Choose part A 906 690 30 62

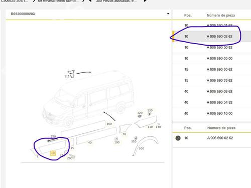[x=212, y=69]
